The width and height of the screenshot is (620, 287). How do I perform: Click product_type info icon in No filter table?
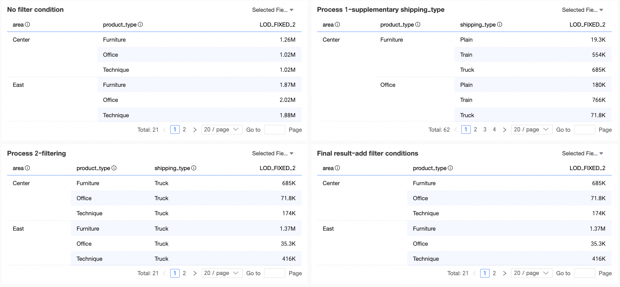[x=140, y=25]
